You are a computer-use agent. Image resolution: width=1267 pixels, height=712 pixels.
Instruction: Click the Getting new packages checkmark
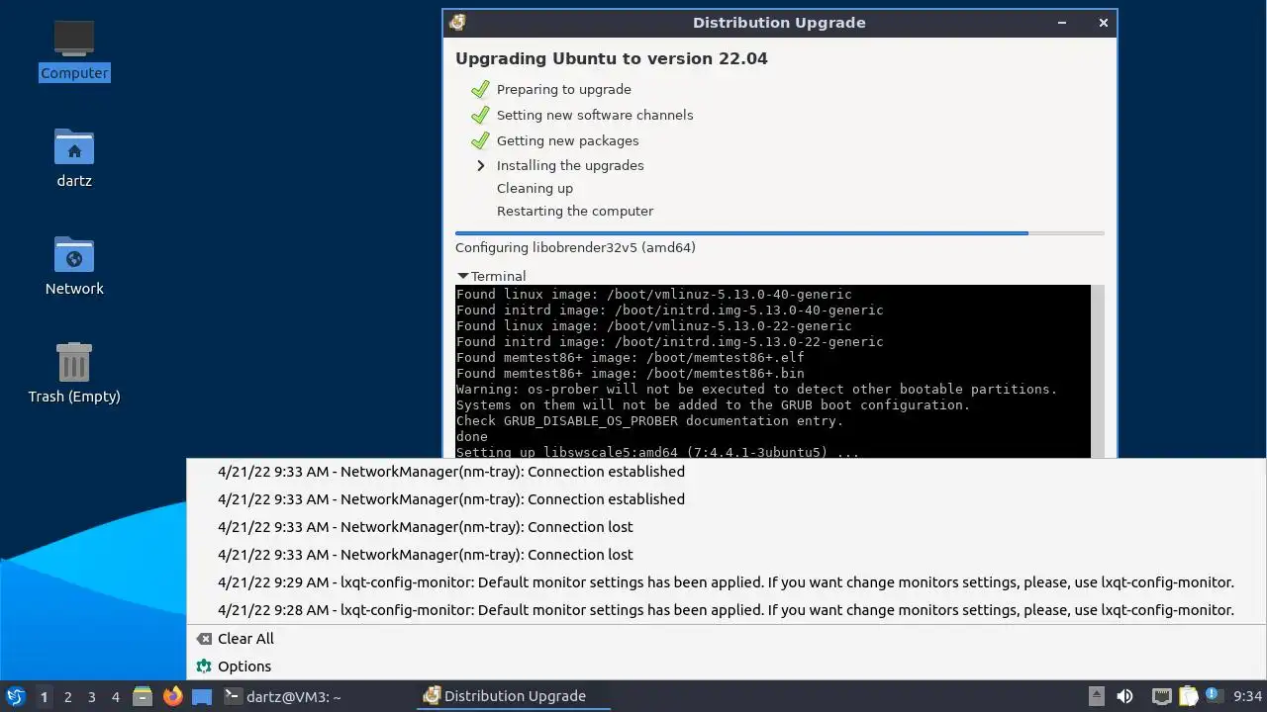[481, 140]
